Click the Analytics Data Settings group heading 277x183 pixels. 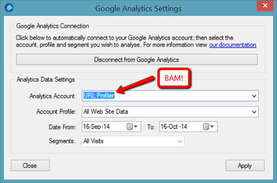(46, 79)
